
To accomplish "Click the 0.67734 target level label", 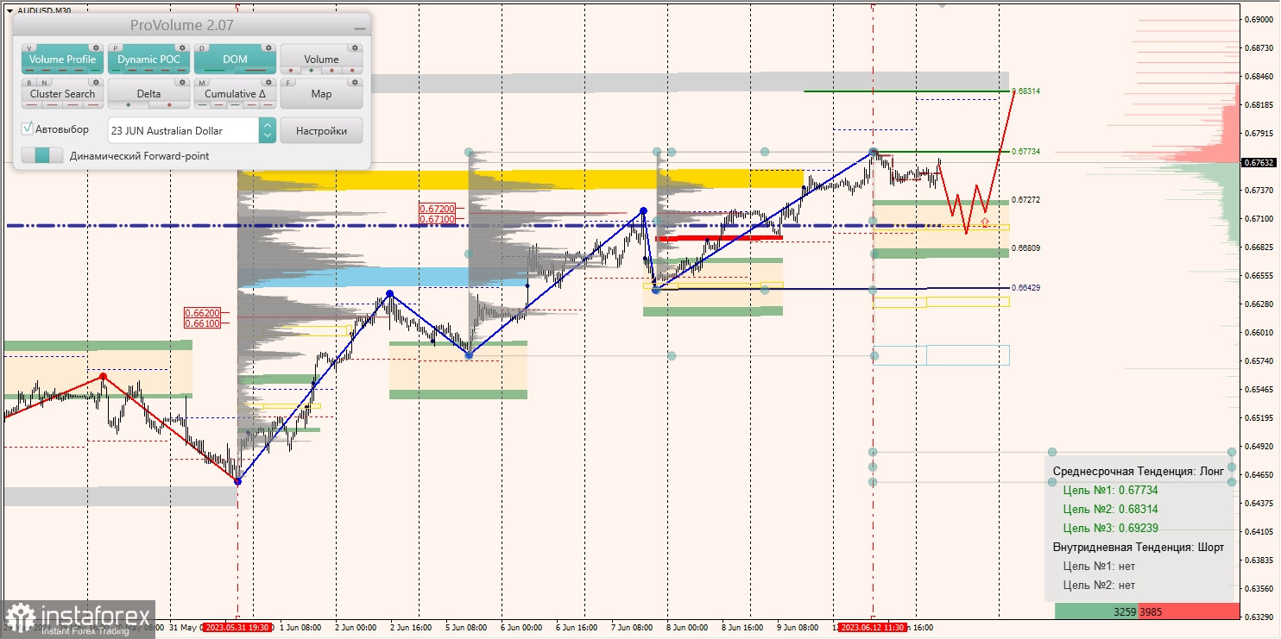I will click(1026, 151).
